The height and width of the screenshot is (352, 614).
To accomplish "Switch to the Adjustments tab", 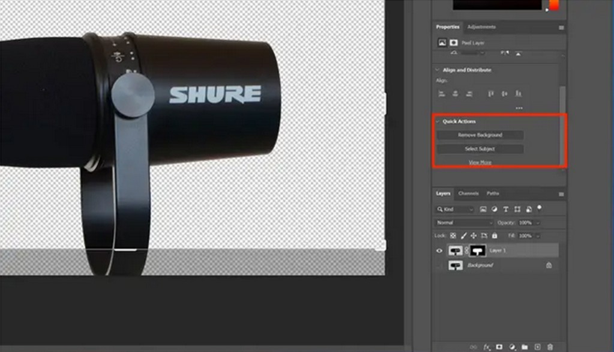I will (x=481, y=27).
